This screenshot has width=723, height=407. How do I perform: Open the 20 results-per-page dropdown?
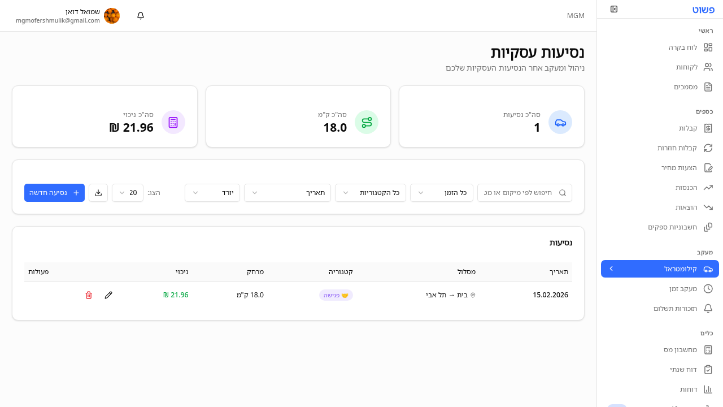tap(128, 193)
